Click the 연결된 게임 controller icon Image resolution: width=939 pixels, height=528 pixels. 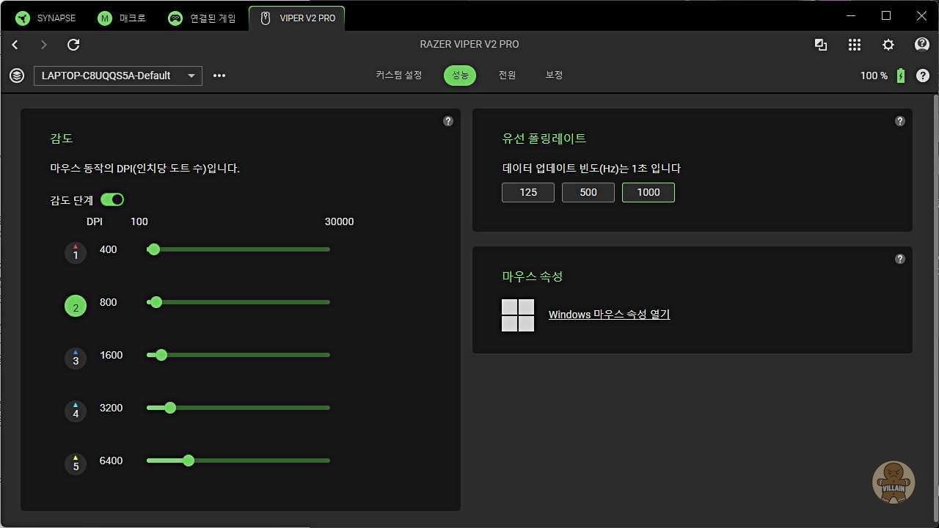point(175,18)
